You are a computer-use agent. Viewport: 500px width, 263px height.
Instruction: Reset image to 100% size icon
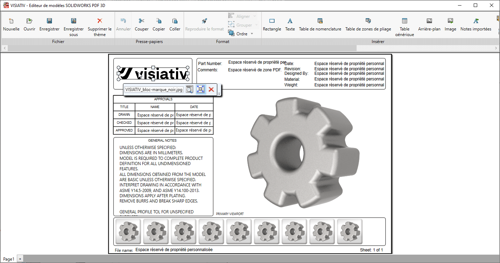point(189,89)
